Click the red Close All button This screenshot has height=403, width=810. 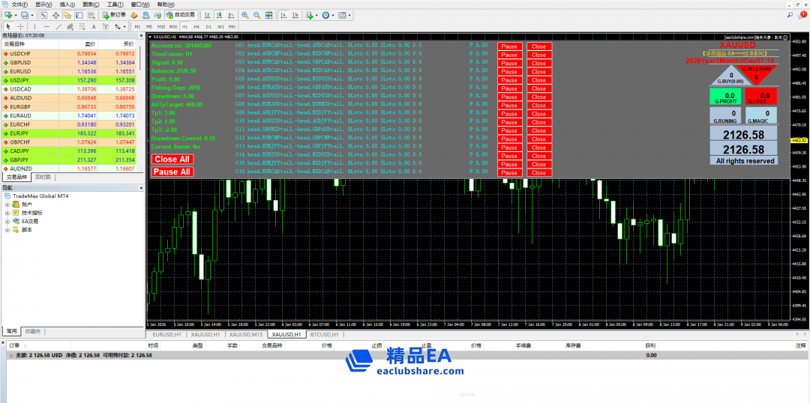172,159
